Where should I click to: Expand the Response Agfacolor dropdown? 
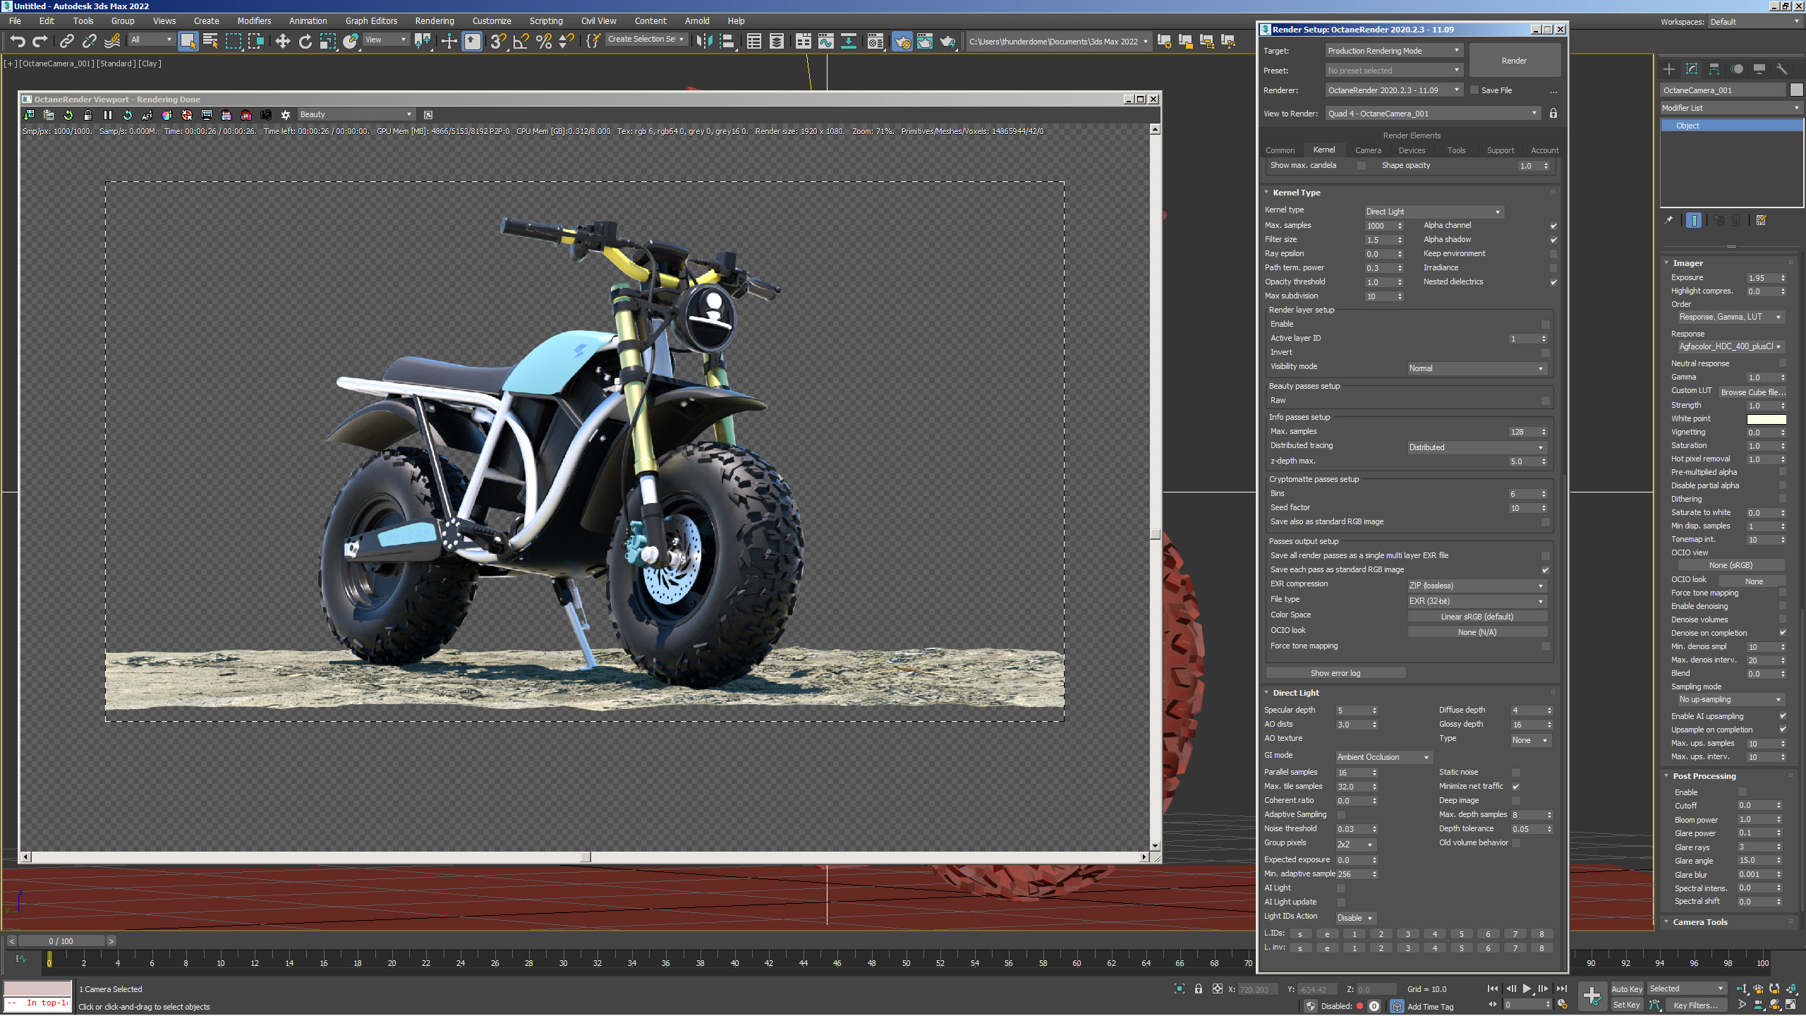(x=1729, y=346)
